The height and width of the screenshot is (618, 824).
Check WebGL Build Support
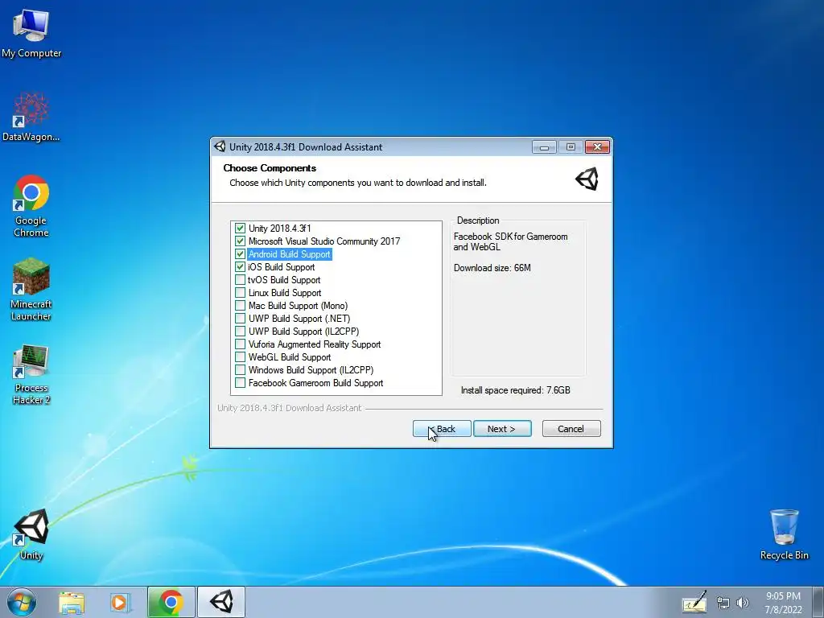pos(240,356)
